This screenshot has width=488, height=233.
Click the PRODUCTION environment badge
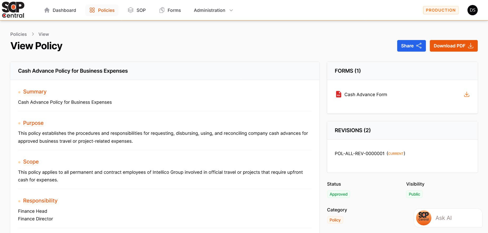(441, 10)
